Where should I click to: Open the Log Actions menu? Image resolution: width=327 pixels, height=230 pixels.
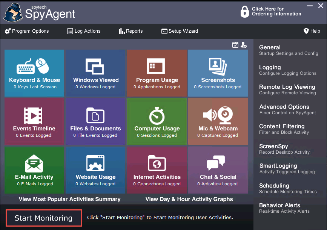(84, 31)
